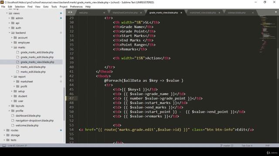Open navigation-dropdown.blade.php in sidebar
The height and width of the screenshot is (156, 279).
[34, 120]
